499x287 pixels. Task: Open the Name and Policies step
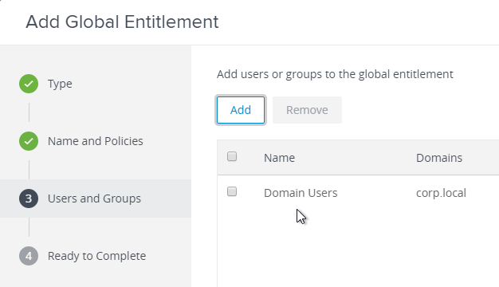point(96,141)
